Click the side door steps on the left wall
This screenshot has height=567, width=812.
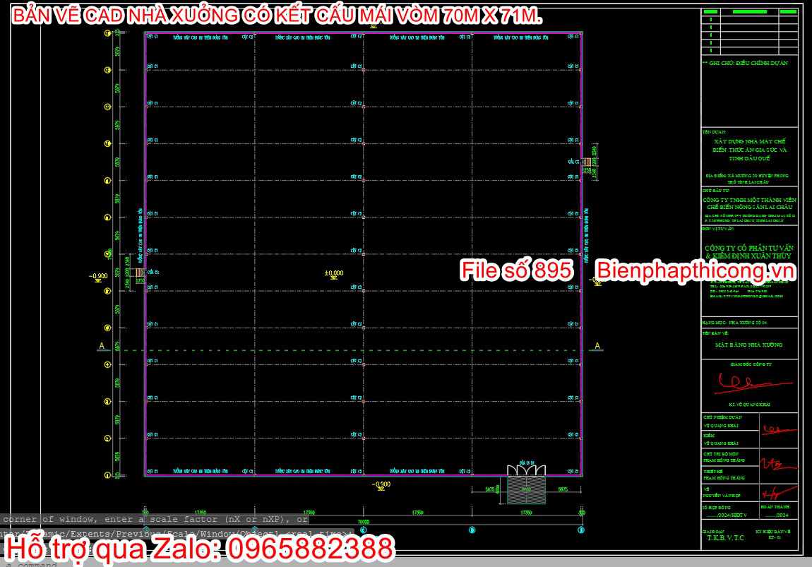(x=140, y=273)
